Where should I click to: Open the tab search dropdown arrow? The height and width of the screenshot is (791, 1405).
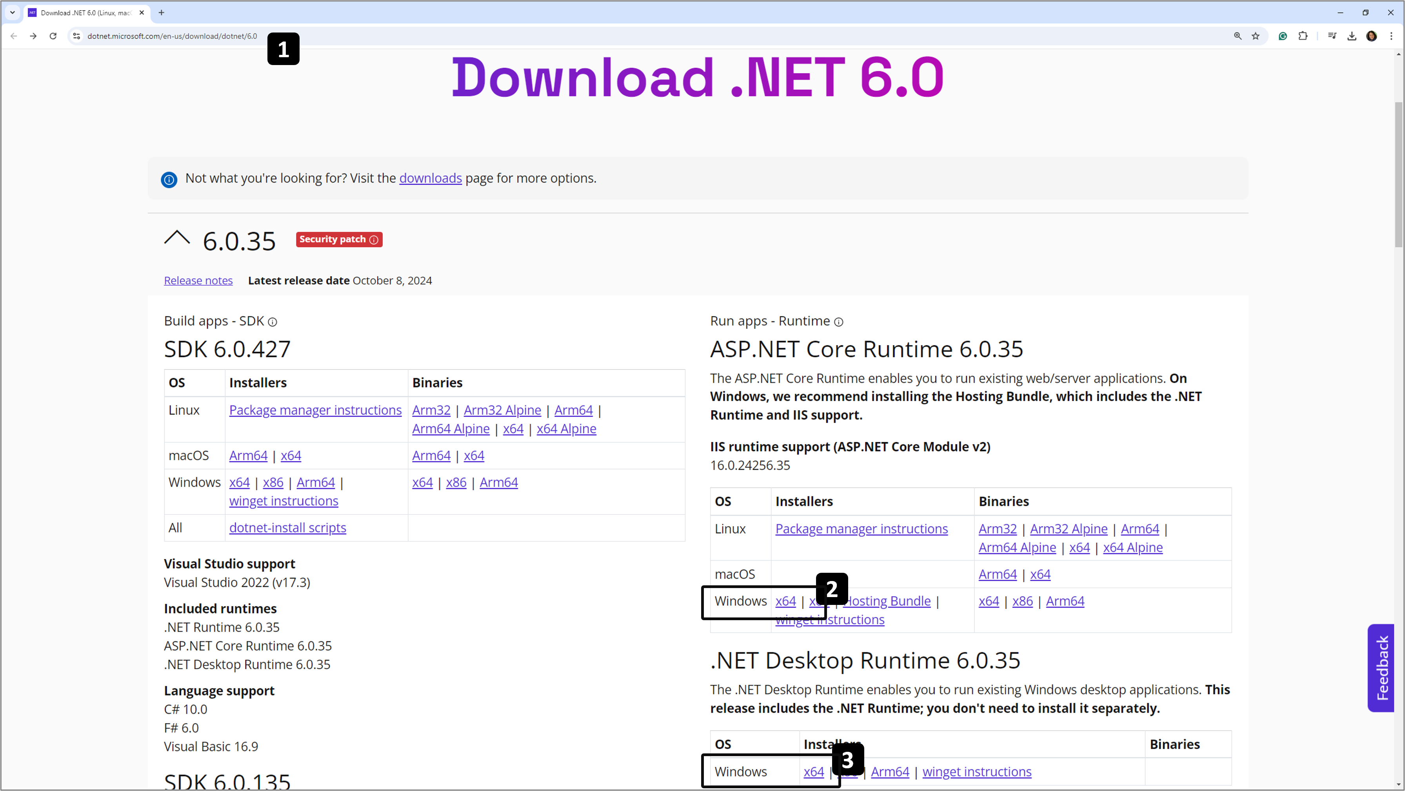click(12, 12)
